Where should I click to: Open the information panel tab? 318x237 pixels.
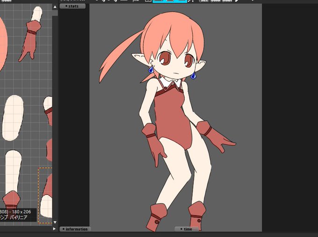tap(75, 229)
